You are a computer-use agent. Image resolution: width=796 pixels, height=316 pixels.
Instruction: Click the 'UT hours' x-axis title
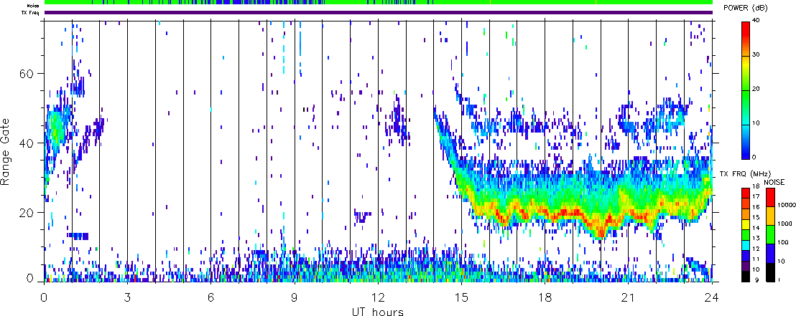tap(378, 311)
